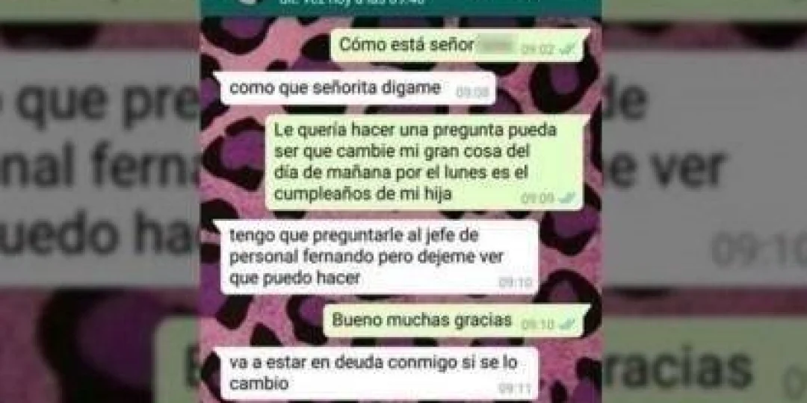Tap the blurred name after 'señor'

496,46
